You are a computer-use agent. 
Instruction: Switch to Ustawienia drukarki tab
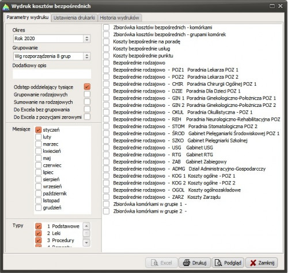click(x=74, y=18)
